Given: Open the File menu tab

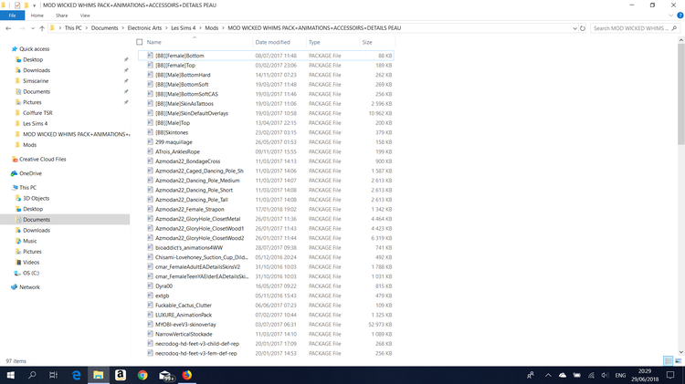Looking at the screenshot, I should [12, 16].
